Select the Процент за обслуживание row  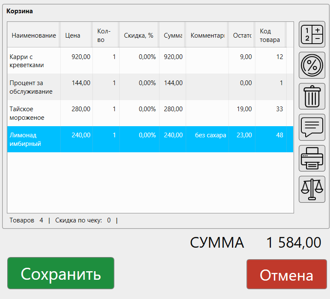(34, 87)
